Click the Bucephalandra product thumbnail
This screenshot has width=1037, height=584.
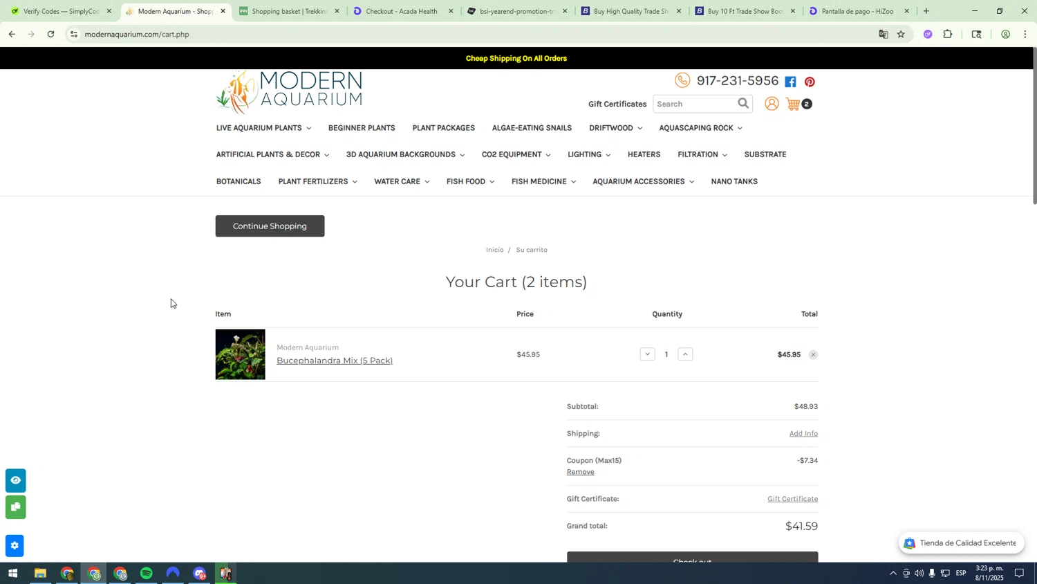241,354
